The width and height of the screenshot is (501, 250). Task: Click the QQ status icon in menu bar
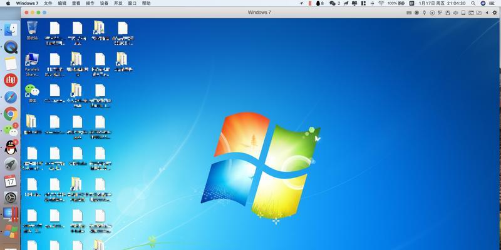(x=319, y=3)
